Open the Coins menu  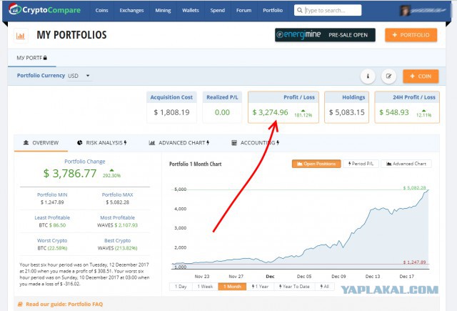click(x=101, y=10)
